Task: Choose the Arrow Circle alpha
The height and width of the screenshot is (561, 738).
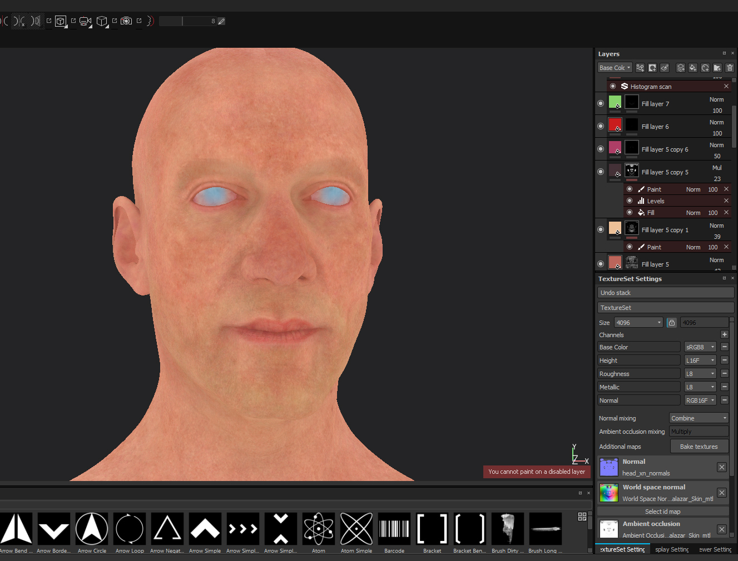Action: (x=92, y=528)
